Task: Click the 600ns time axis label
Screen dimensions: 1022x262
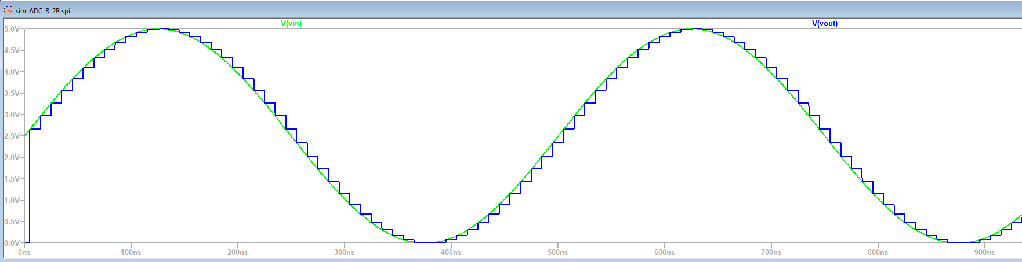Action: coord(665,253)
